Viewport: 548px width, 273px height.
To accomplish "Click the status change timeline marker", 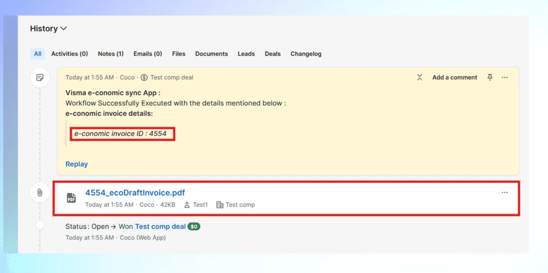I will coord(40,225).
